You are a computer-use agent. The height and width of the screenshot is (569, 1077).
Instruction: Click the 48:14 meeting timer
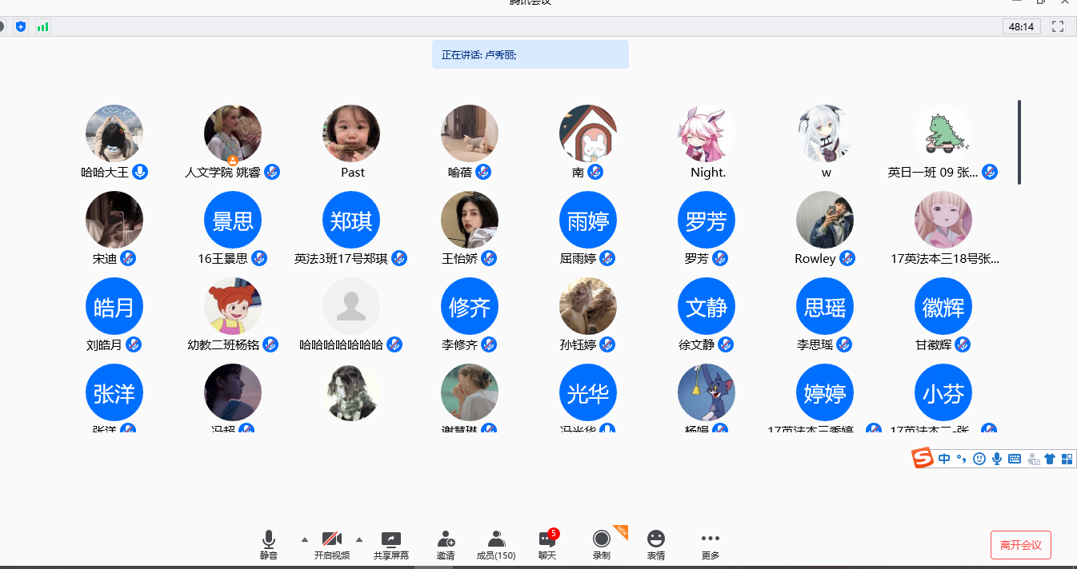pyautogui.click(x=1021, y=26)
